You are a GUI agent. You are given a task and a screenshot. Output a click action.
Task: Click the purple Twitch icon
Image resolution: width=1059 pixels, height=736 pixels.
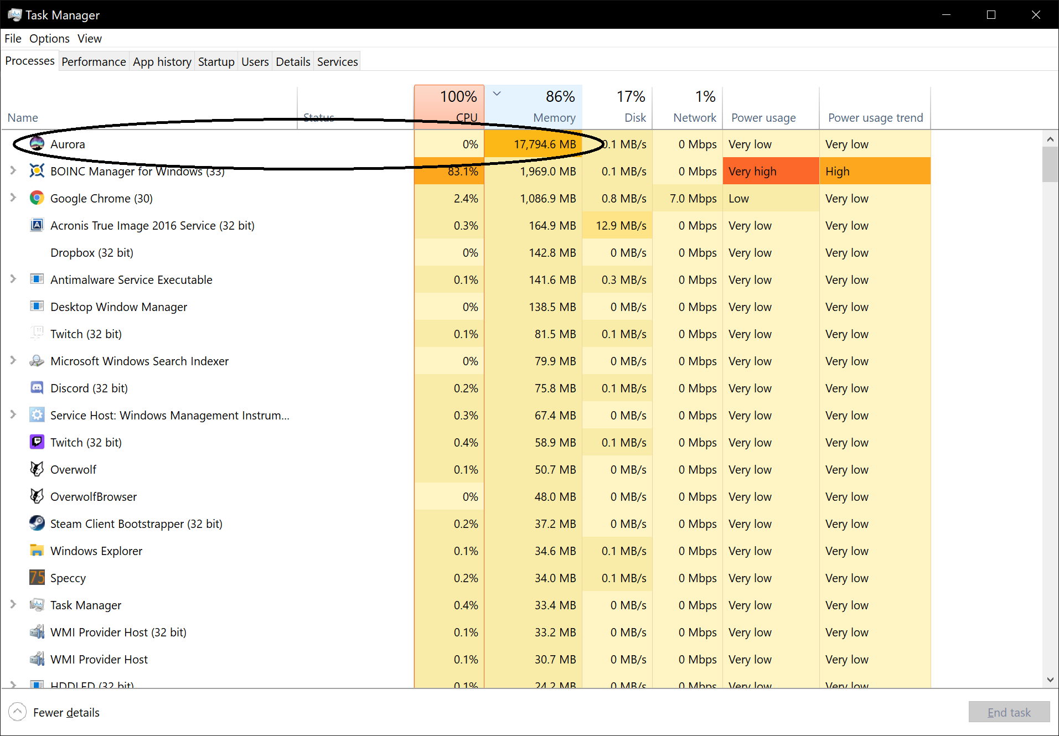[x=37, y=442]
